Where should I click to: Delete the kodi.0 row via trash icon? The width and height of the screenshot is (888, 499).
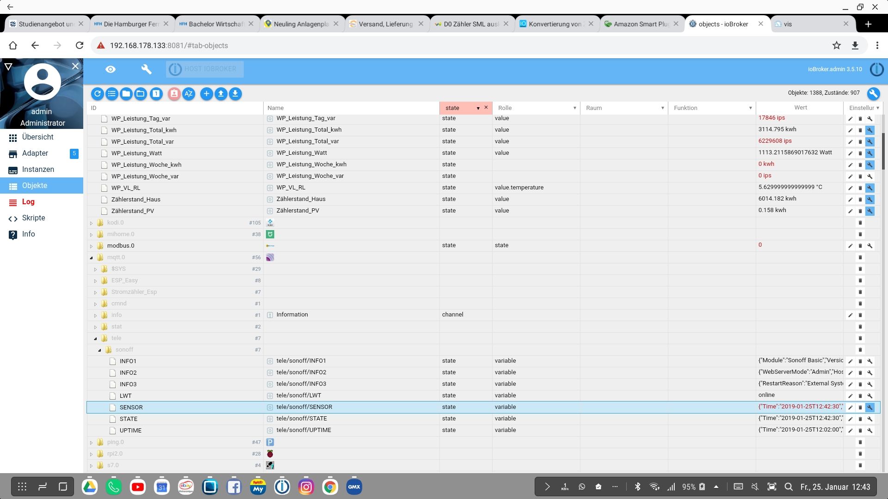[x=860, y=223]
